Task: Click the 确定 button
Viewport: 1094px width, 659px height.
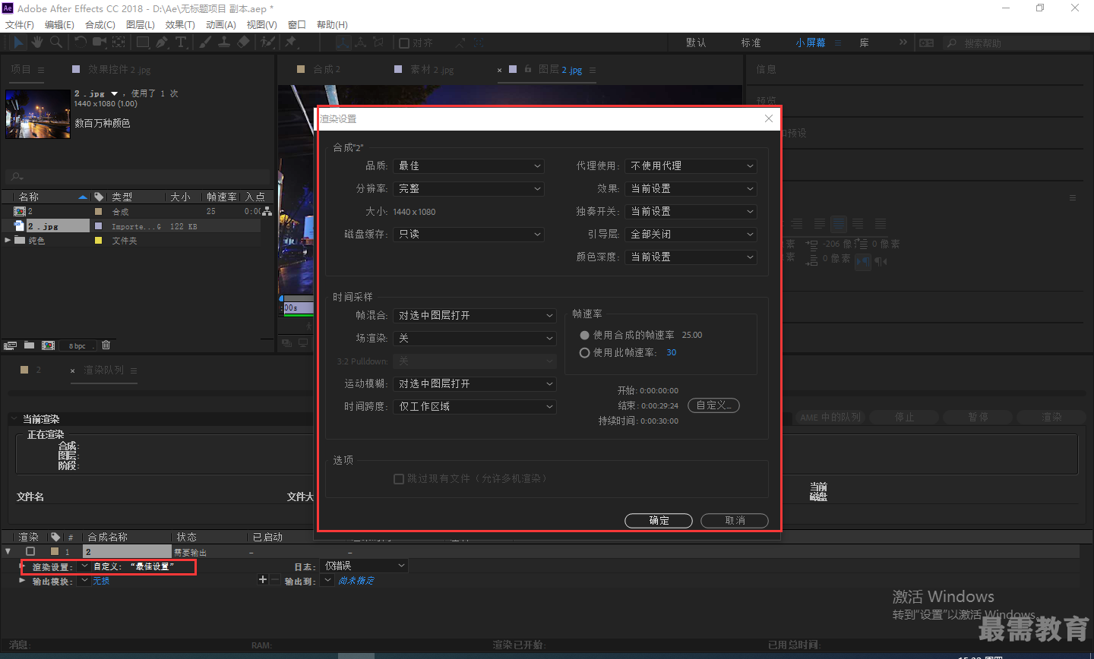Action: (659, 521)
